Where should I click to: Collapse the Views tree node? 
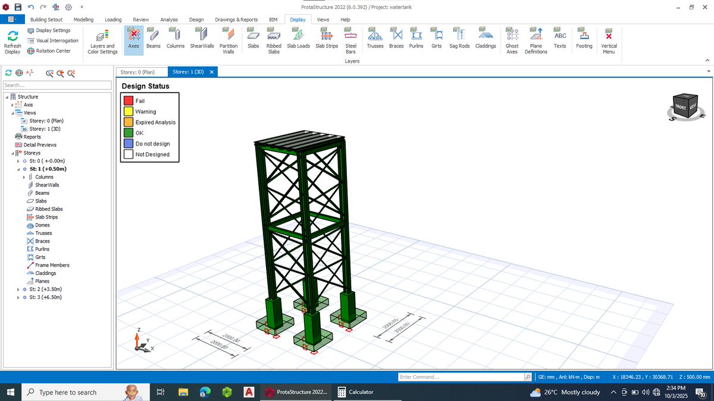tap(12, 113)
